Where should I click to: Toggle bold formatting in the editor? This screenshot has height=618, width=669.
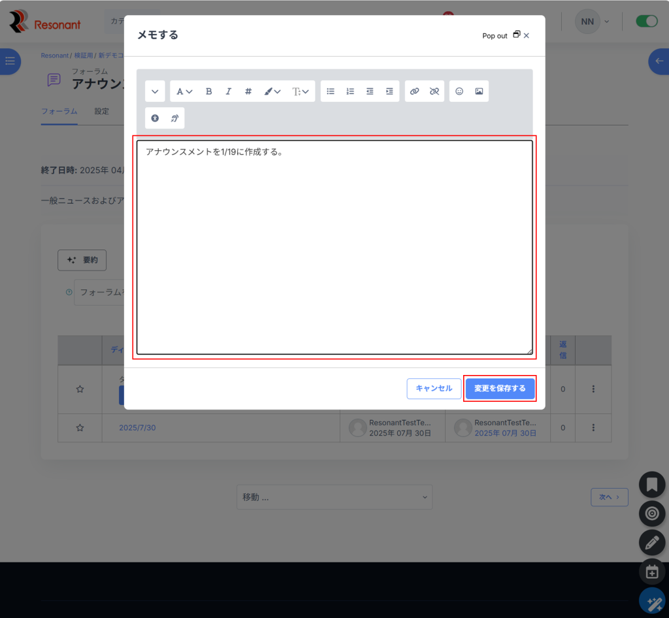click(x=209, y=91)
